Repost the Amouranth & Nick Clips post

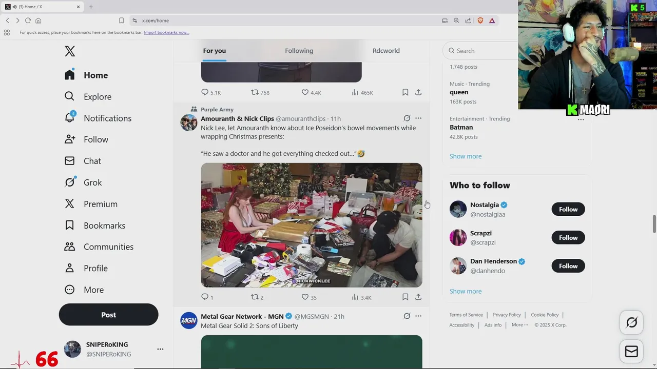(255, 297)
